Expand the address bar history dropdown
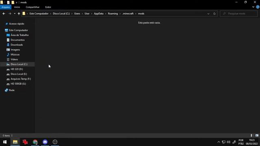The width and height of the screenshot is (260, 146). (x=208, y=14)
